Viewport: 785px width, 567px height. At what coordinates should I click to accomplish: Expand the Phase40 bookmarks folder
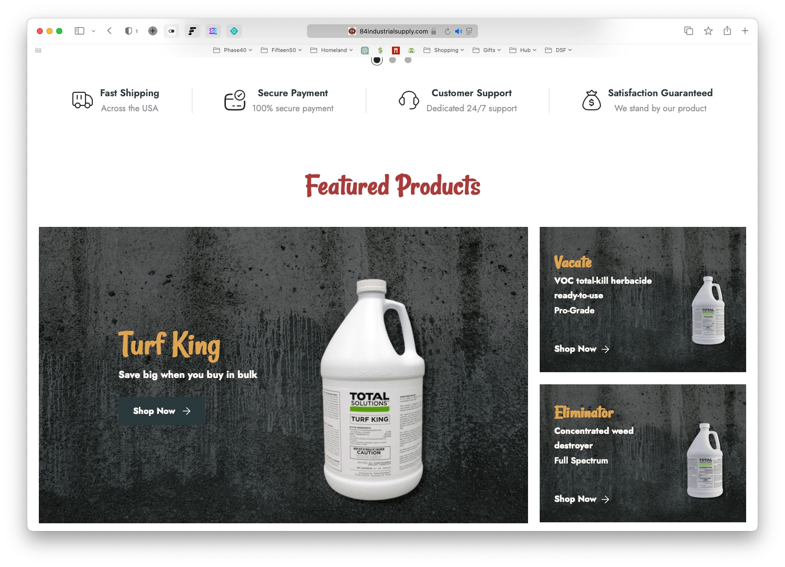pyautogui.click(x=233, y=50)
